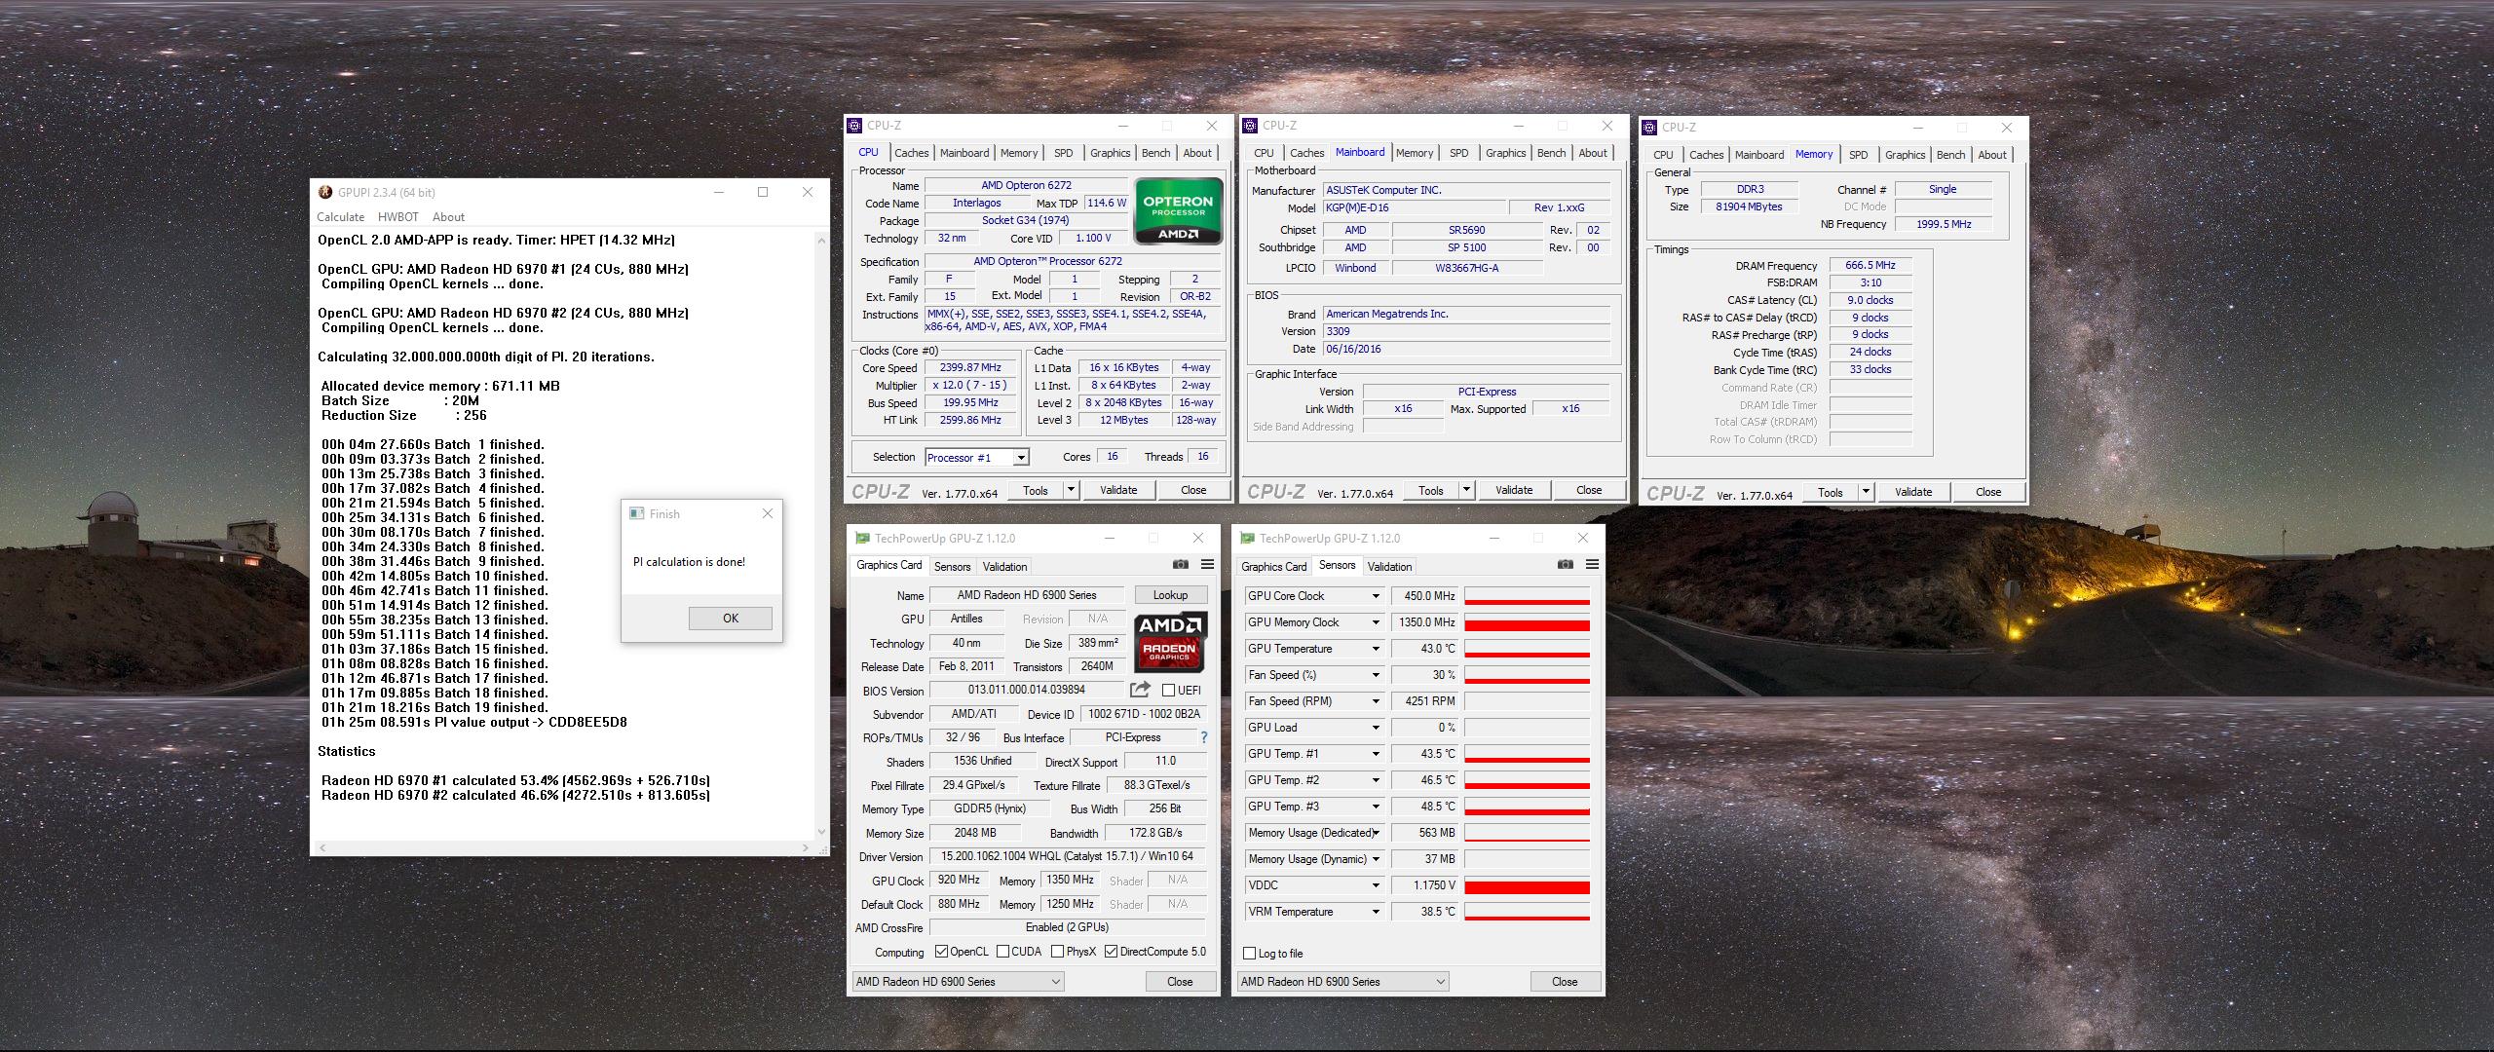
Task: Click the Bus Interface question mark icon
Action: click(x=1204, y=737)
